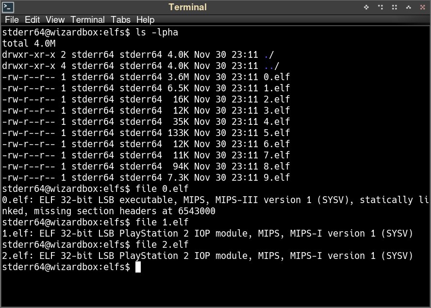Click the caret-shaped minimize window button
The image size is (431, 308).
click(409, 7)
